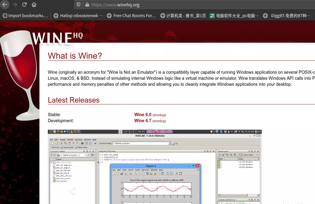This screenshot has width=315, height=204.
Task: Open the shortlog link for Wine 6.7
Action: pos(159,121)
